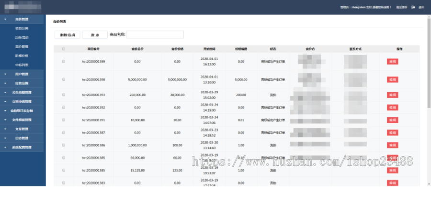Viewport: 431px width, 204px height.
Task: Click the 开始时间 column header
Action: tap(209, 49)
